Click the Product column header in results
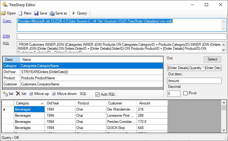This screenshot has height=141, width=228. click(91, 103)
